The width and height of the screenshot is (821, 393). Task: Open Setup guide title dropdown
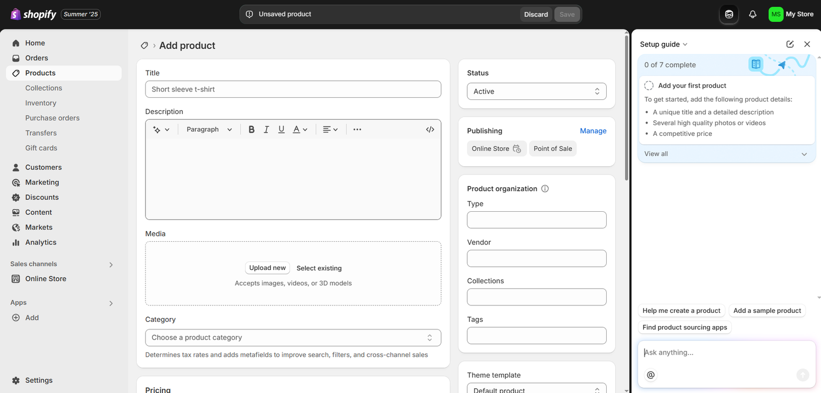(663, 44)
